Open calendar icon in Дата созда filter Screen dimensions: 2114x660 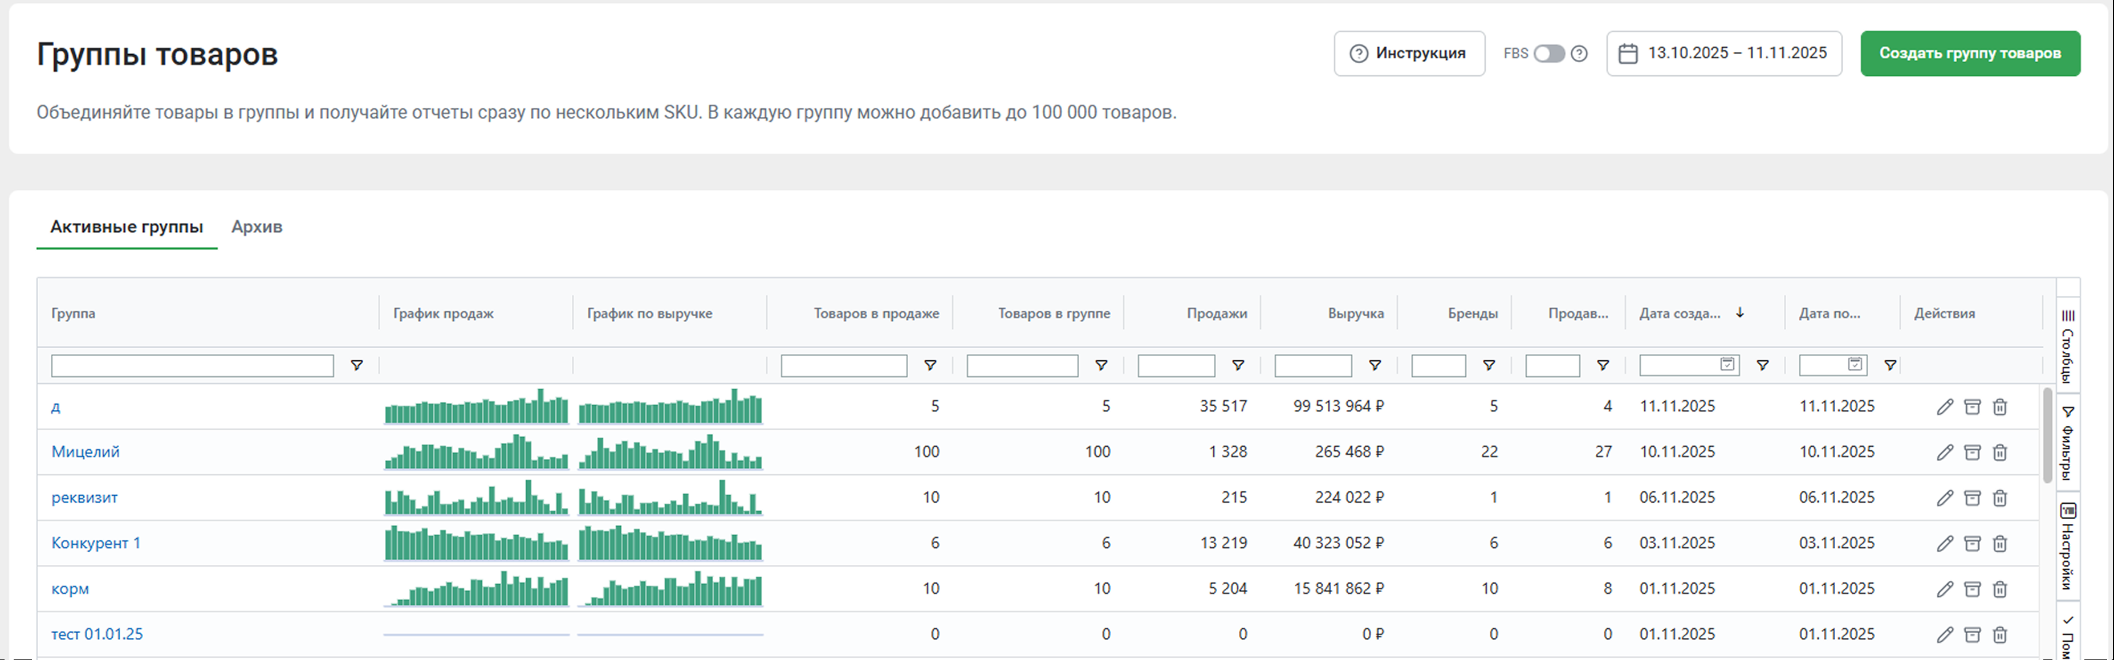click(1727, 364)
